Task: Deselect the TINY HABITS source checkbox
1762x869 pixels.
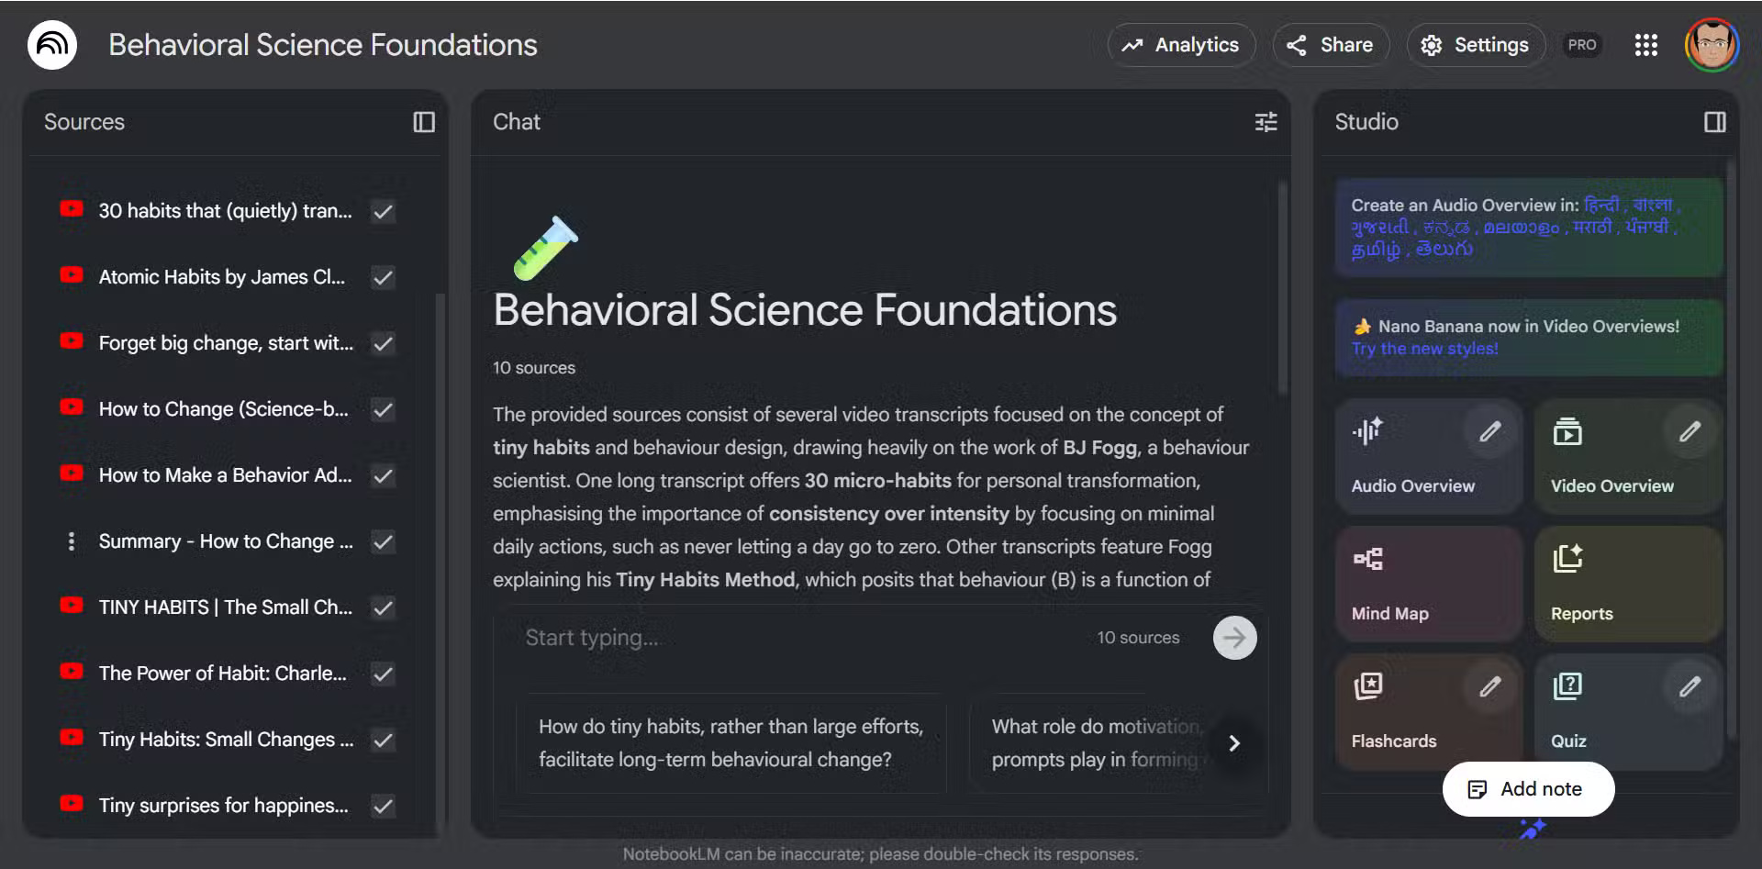Action: point(384,607)
